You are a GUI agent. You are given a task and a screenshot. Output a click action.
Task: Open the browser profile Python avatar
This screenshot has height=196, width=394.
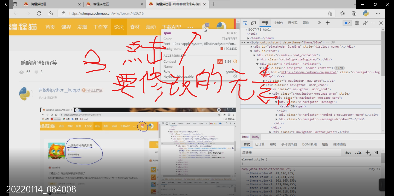pyautogui.click(x=366, y=13)
